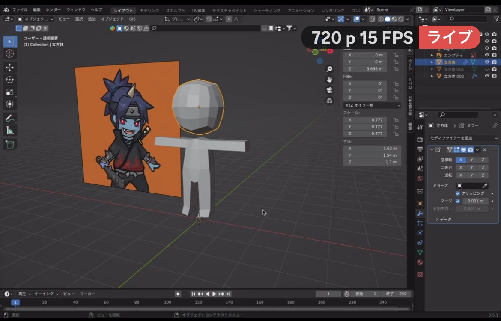Expand the エンプティ outliner row
This screenshot has width=501, height=321.
coord(432,55)
